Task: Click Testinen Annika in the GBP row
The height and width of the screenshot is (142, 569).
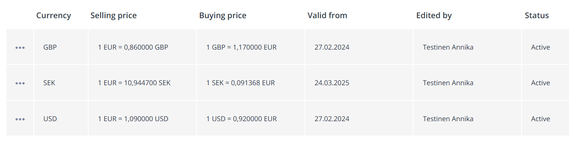Action: [448, 47]
